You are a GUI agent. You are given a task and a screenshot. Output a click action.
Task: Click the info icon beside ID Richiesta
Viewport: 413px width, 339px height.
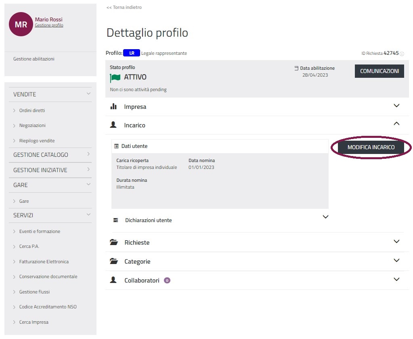[x=402, y=54]
